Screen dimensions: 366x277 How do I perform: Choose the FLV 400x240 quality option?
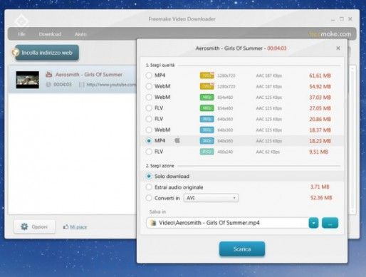(x=149, y=152)
